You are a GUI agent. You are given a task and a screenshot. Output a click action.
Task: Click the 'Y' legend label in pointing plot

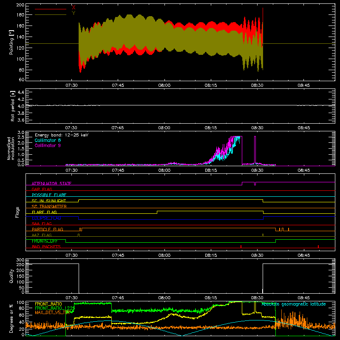74,13
